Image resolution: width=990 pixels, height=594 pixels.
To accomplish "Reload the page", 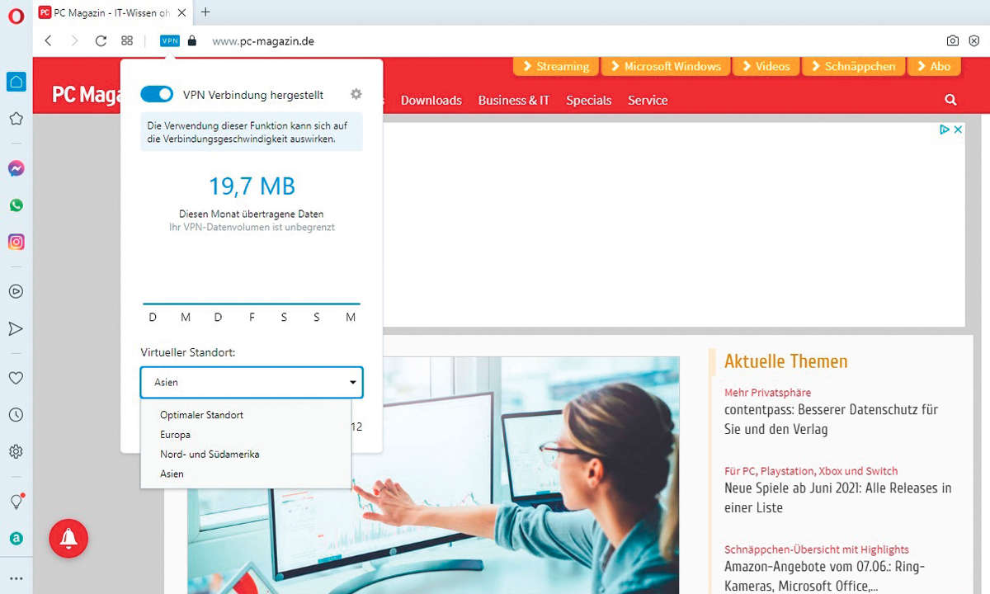I will coord(101,40).
